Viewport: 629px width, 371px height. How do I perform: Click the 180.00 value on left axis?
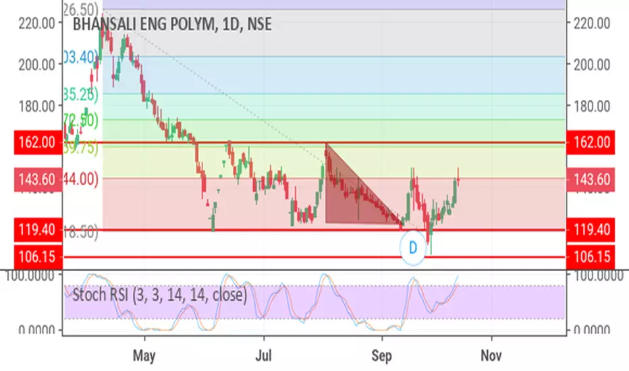[37, 107]
